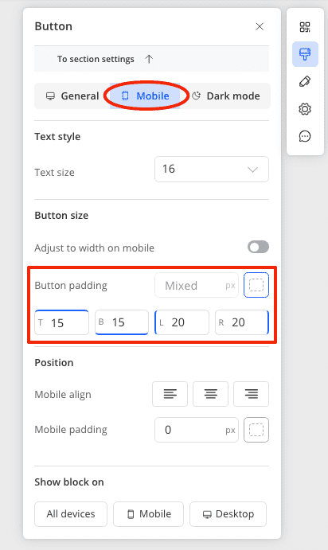Image resolution: width=328 pixels, height=550 pixels.
Task: Switch to the Mobile tab
Action: (x=145, y=96)
